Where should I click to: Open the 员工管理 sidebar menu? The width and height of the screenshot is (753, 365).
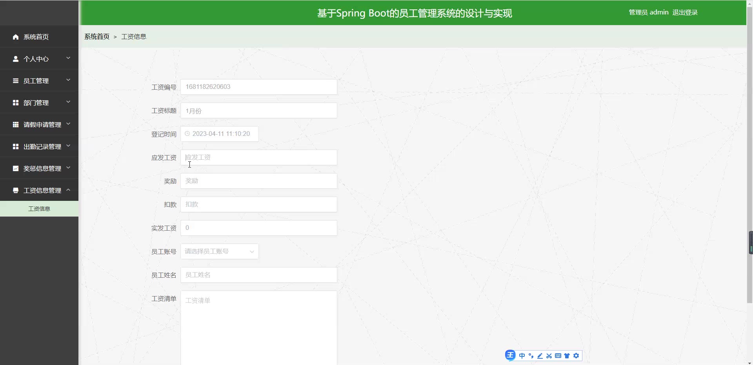39,81
